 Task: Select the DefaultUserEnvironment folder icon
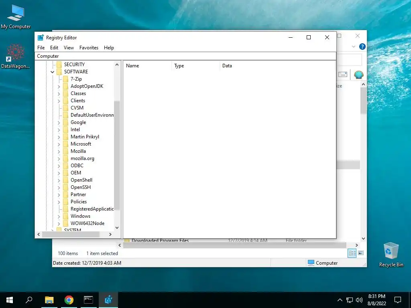[x=65, y=115]
